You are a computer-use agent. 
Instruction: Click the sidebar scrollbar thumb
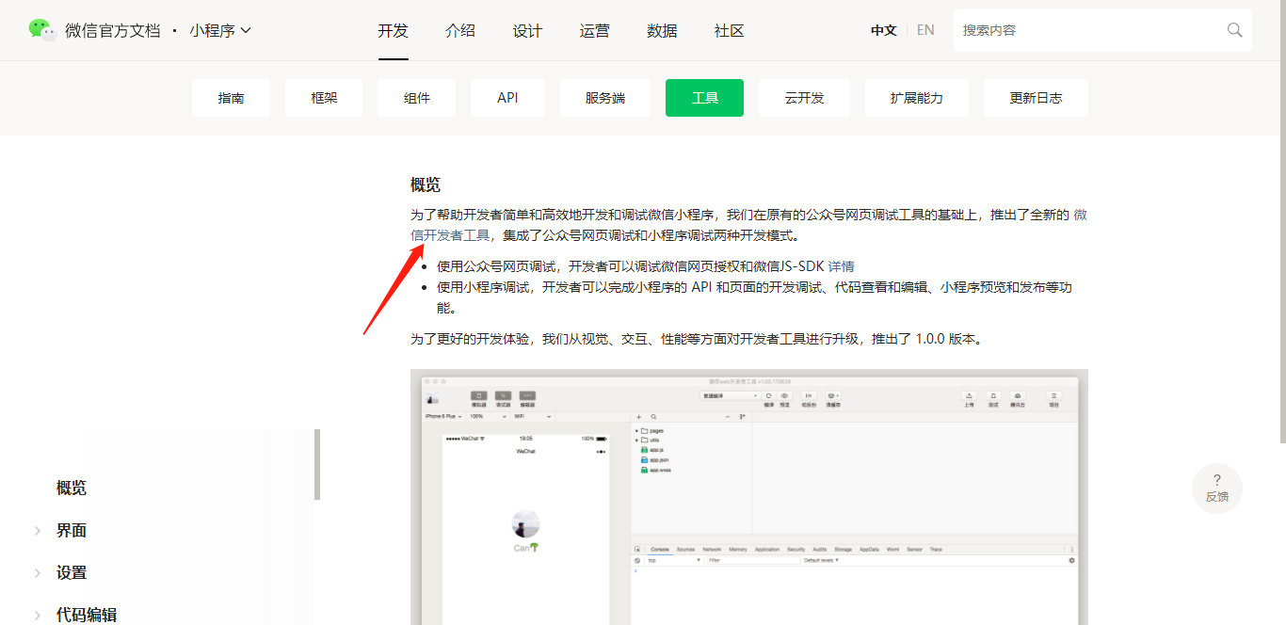click(317, 464)
